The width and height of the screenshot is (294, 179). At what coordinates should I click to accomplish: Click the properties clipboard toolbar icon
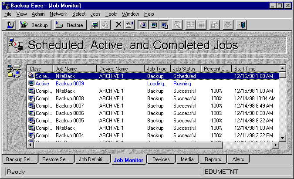click(x=129, y=25)
